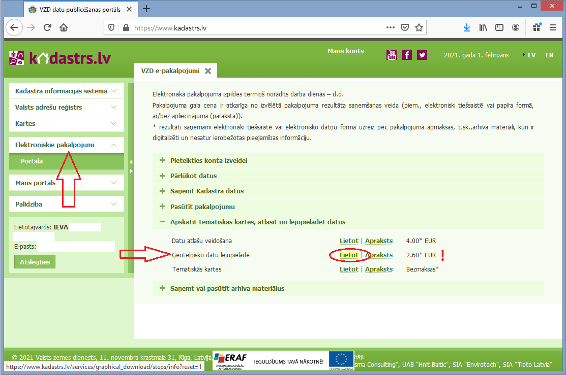Open the YouTube icon in header
The height and width of the screenshot is (375, 566).
point(392,55)
